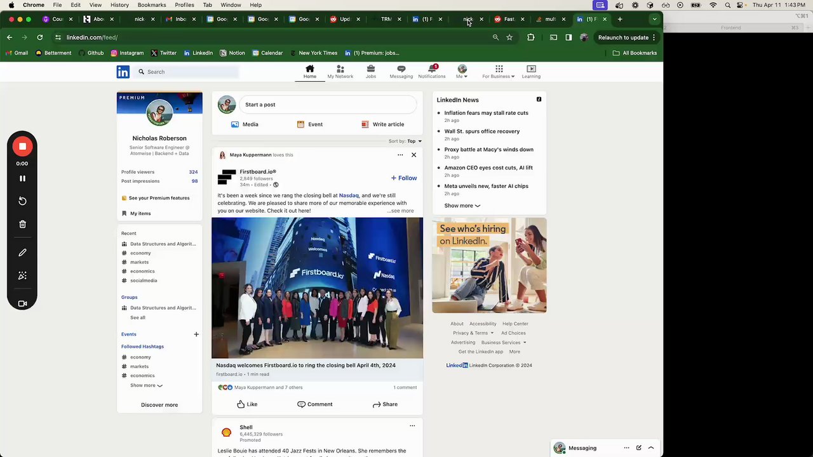Restart the recording using the recorder toolbar
Viewport: 813px width, 457px height.
point(22,201)
